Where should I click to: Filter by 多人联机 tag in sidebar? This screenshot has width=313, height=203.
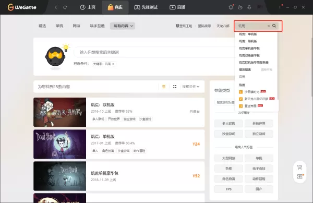(228, 124)
